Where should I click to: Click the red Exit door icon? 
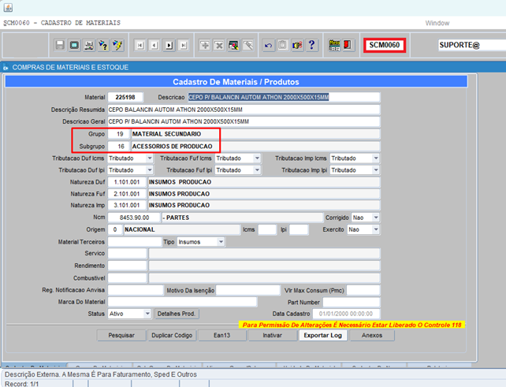(348, 45)
